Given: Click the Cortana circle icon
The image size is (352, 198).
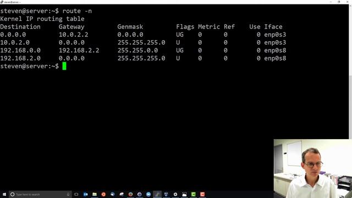Looking at the screenshot, I should [12, 194].
